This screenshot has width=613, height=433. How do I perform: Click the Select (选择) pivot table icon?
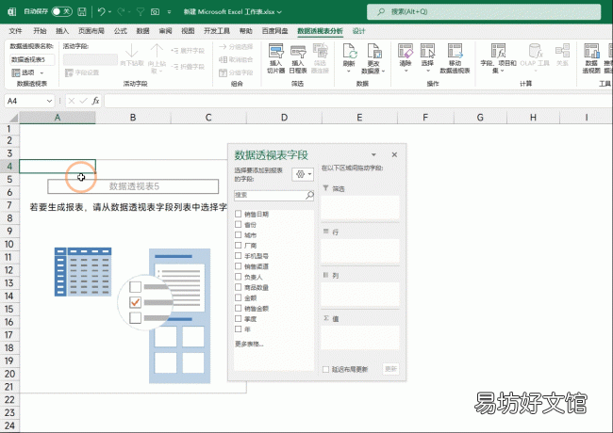click(x=427, y=51)
